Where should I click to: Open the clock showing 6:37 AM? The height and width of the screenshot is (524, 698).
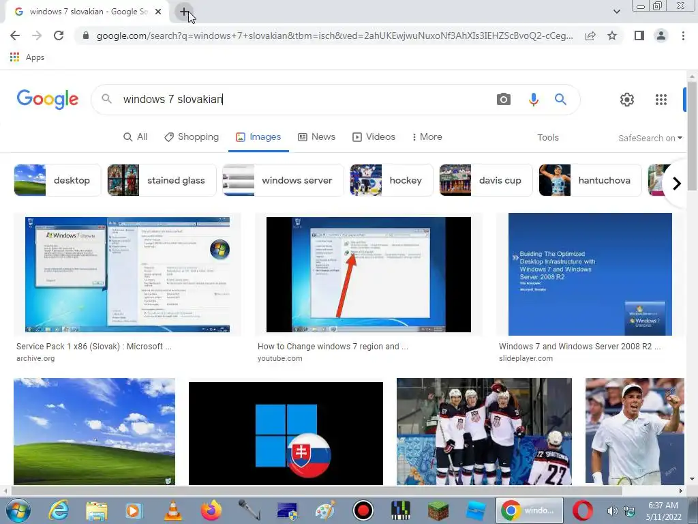[x=663, y=511]
